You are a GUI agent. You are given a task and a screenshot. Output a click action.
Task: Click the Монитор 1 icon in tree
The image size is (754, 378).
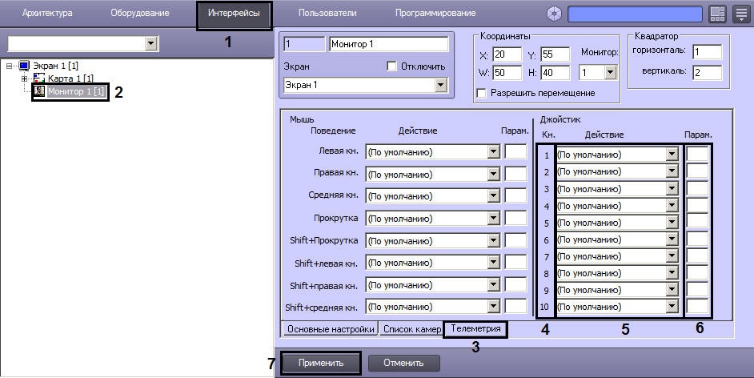[39, 92]
